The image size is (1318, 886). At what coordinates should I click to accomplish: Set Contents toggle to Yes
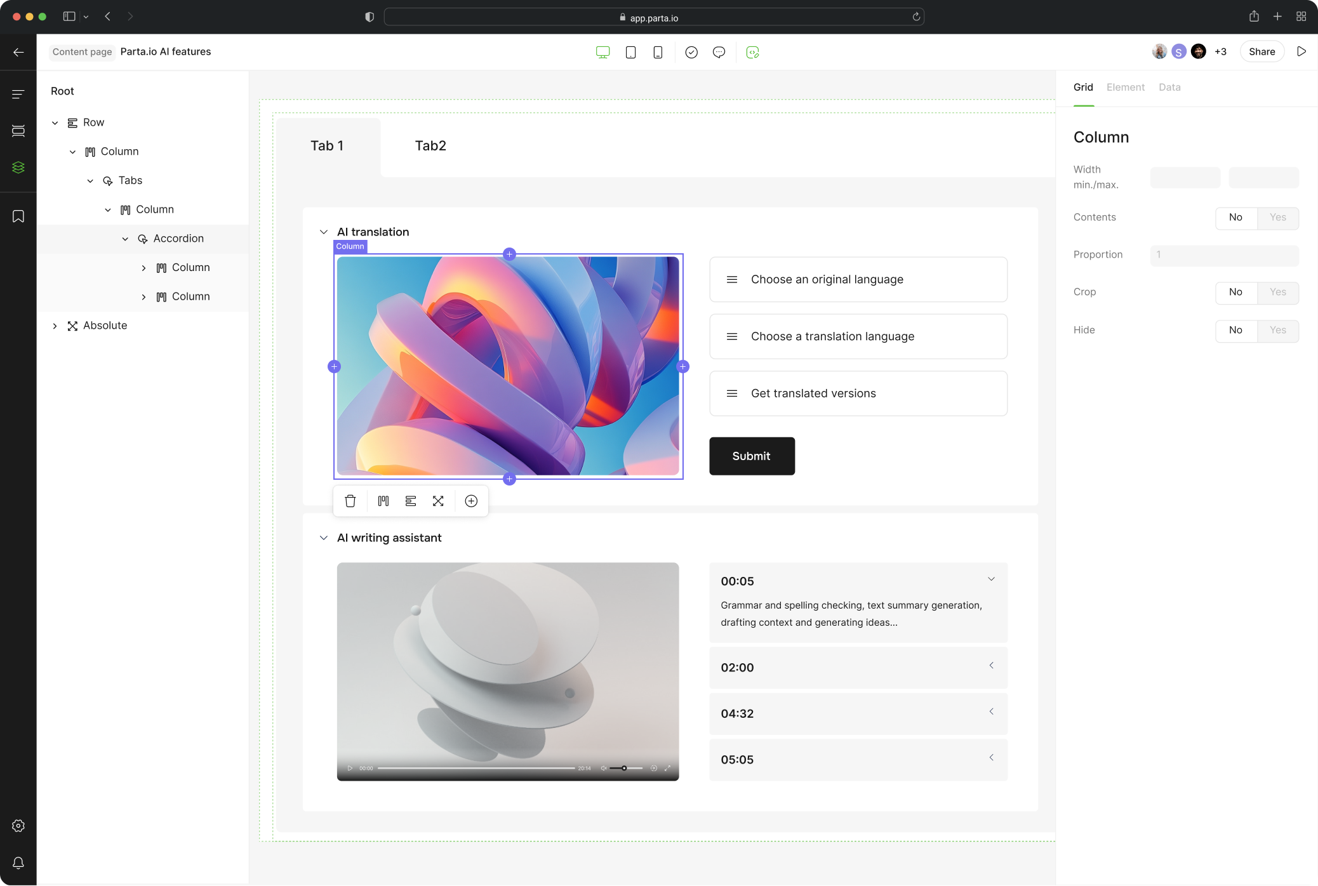click(1277, 218)
